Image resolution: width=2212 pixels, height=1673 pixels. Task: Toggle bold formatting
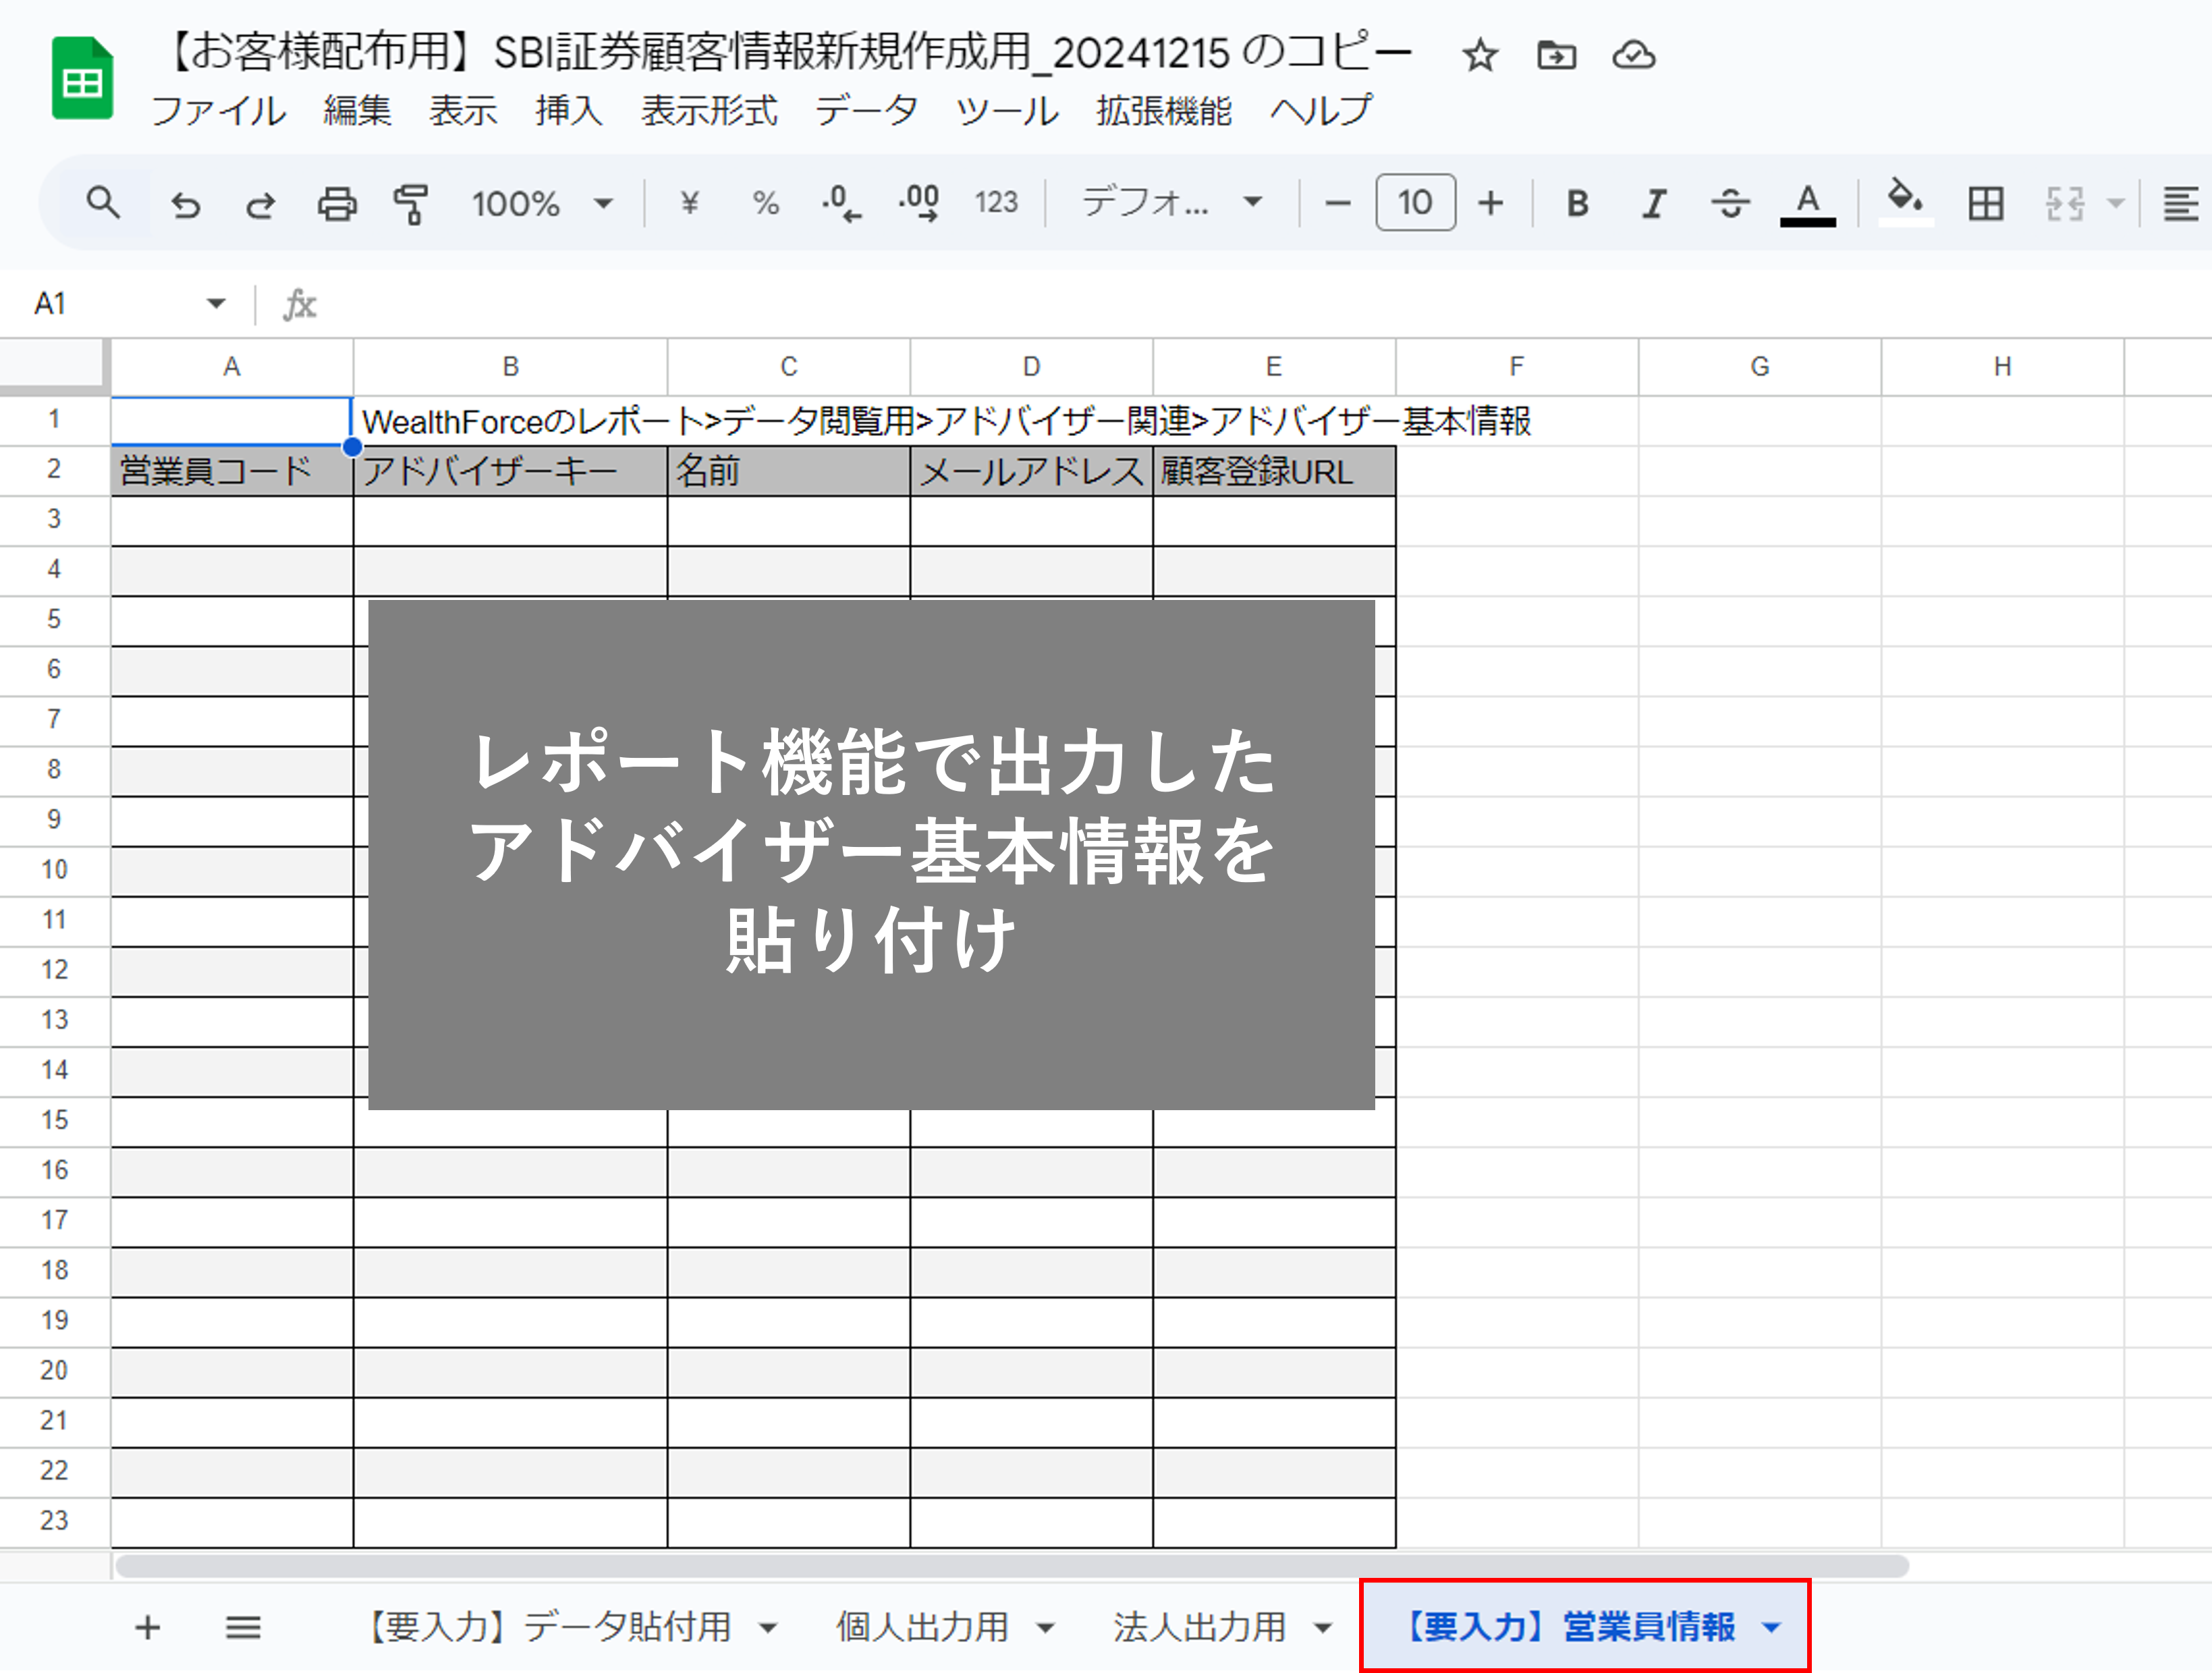coord(1578,204)
